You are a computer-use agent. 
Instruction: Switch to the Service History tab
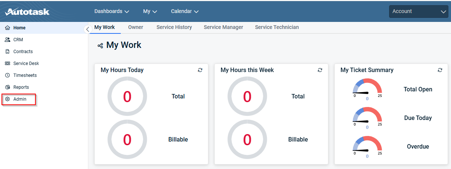point(174,27)
